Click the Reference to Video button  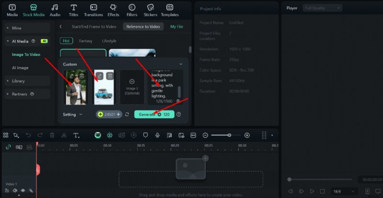(x=143, y=27)
